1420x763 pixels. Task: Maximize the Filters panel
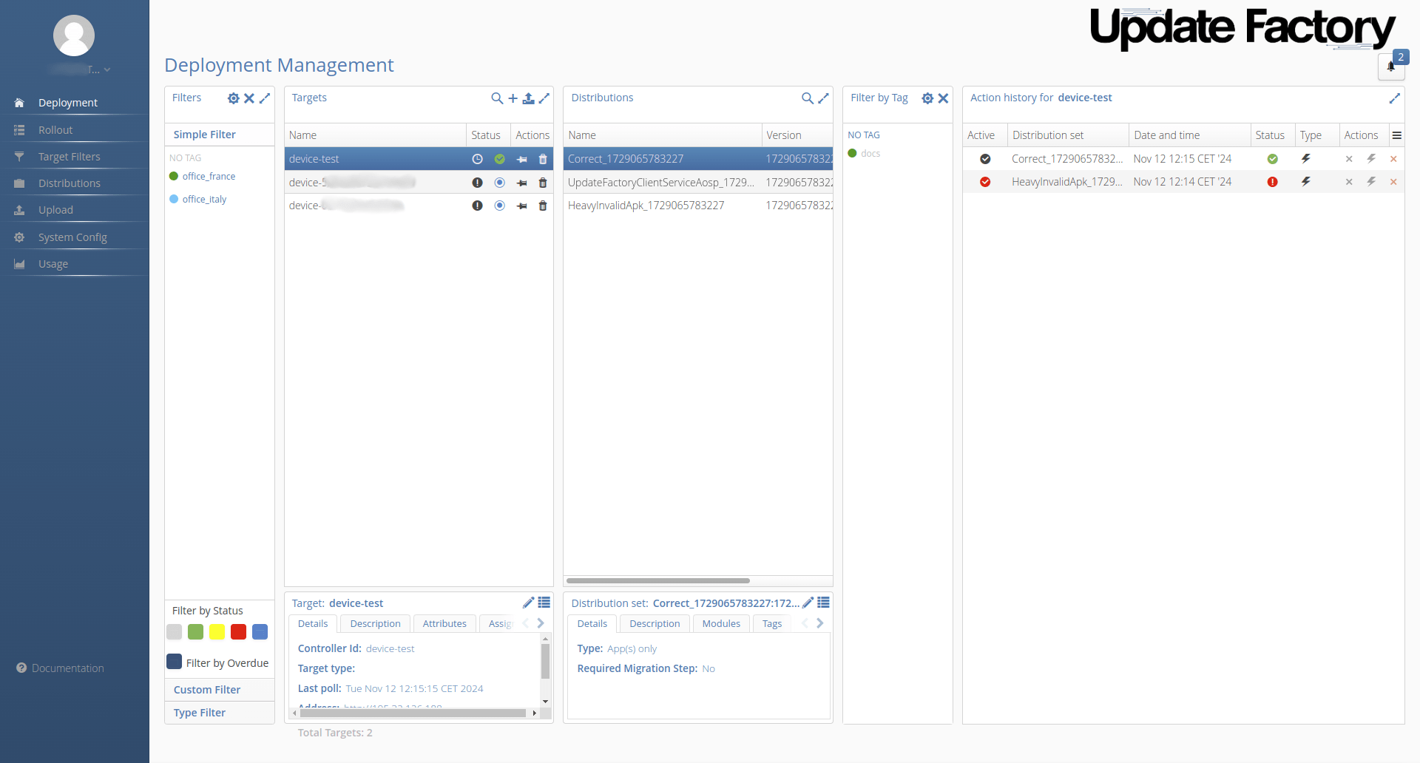point(265,98)
